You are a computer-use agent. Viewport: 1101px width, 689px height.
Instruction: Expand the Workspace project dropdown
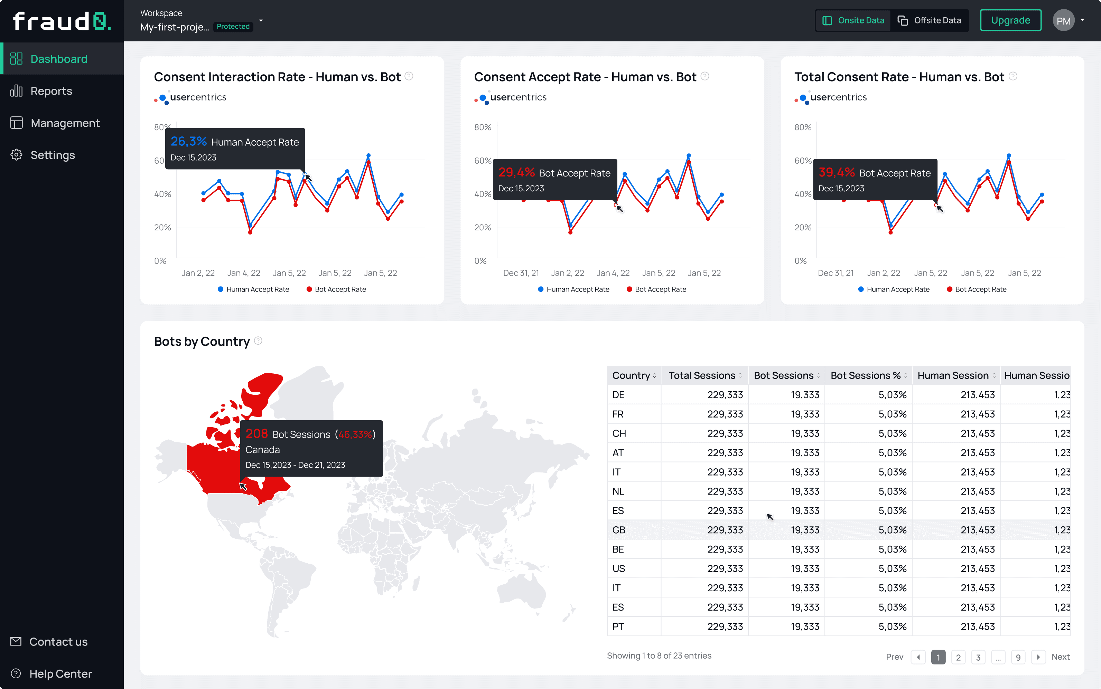pos(261,20)
